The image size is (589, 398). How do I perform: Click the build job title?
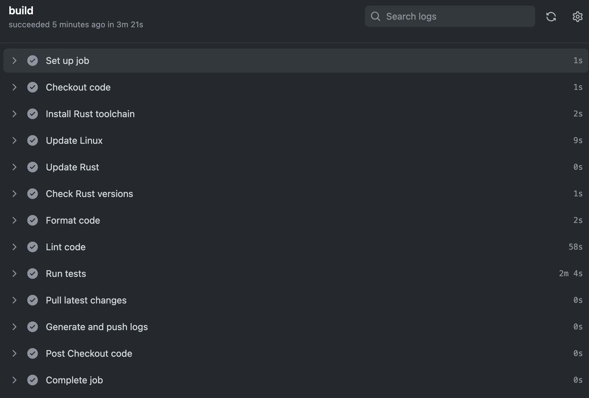pos(21,10)
